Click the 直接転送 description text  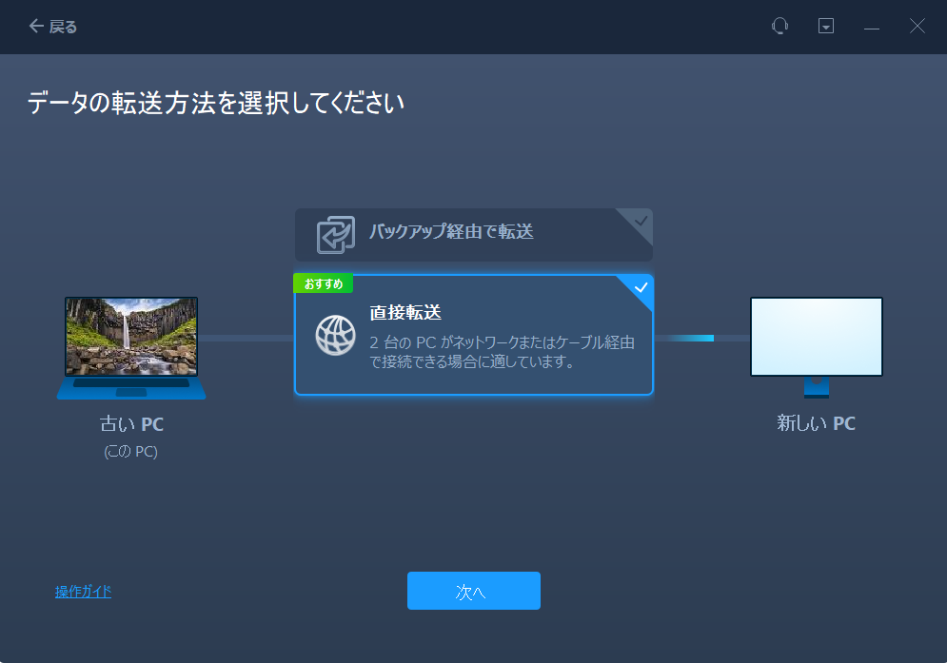502,352
